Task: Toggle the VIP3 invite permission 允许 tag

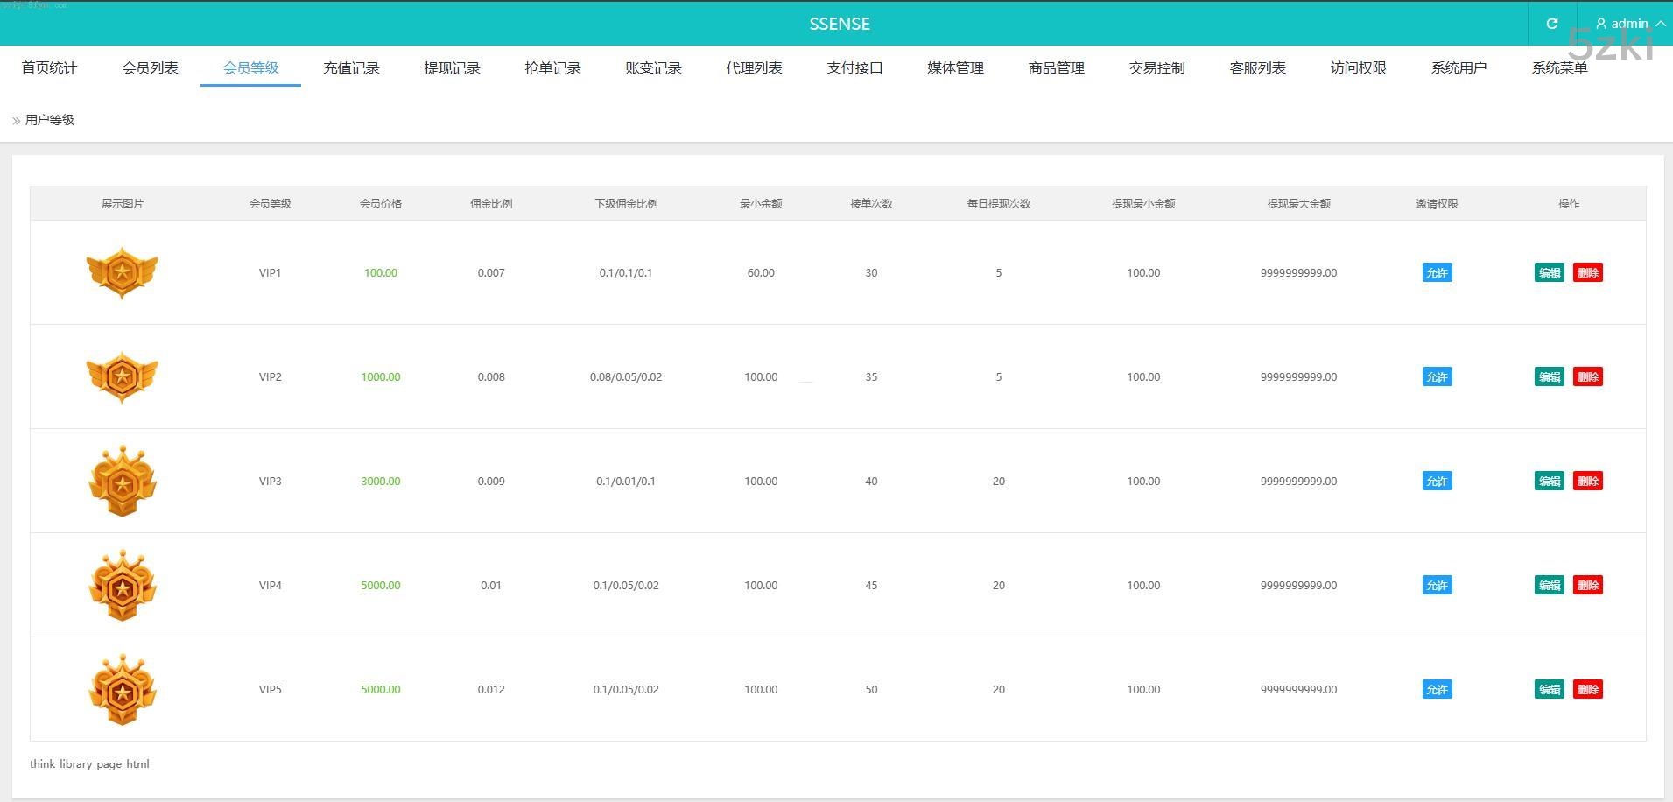Action: tap(1437, 481)
